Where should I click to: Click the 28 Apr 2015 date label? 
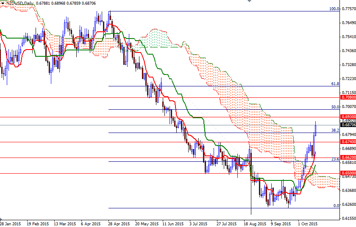tap(119, 223)
